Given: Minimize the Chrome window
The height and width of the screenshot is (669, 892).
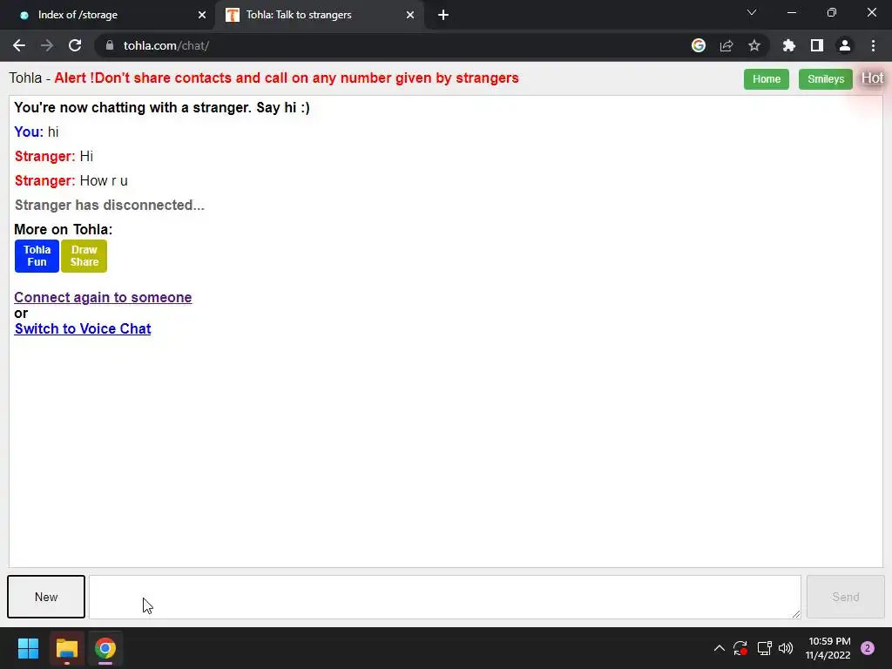Looking at the screenshot, I should tap(791, 12).
